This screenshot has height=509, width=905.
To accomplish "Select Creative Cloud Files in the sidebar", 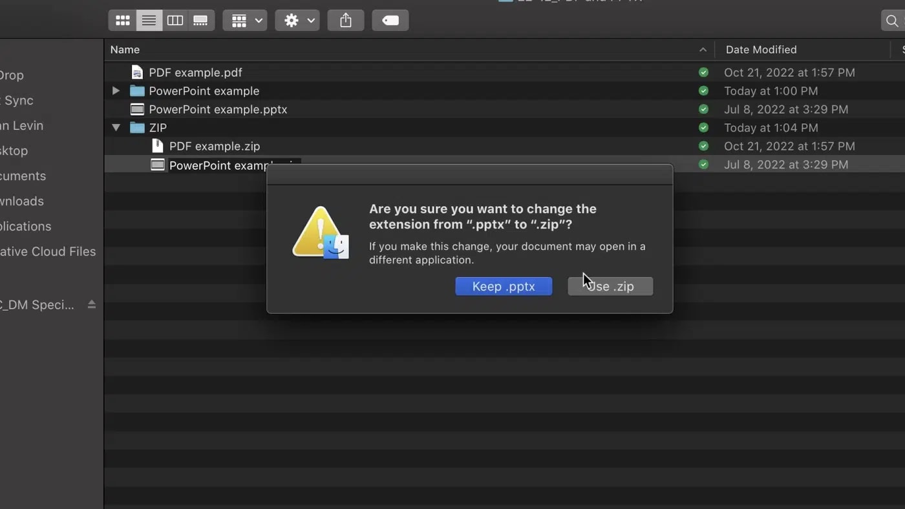I will 48,251.
